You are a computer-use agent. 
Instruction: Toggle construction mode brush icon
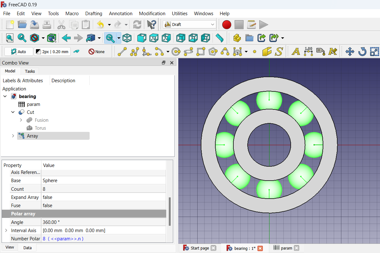click(76, 52)
